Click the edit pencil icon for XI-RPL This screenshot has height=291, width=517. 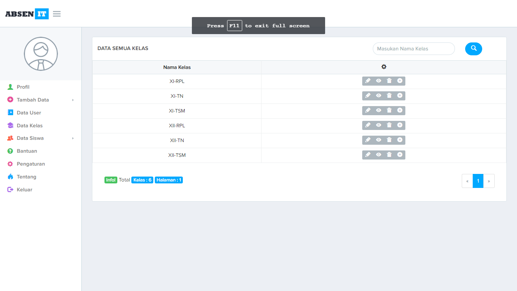click(x=368, y=81)
